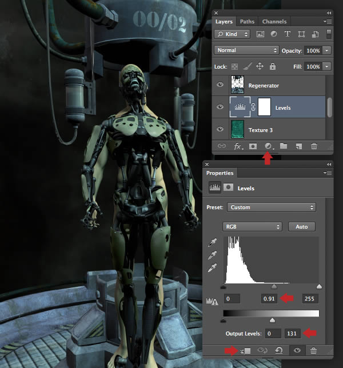Create new fill or adjustment layer
Viewport: 343px width, 368px height.
coord(269,146)
